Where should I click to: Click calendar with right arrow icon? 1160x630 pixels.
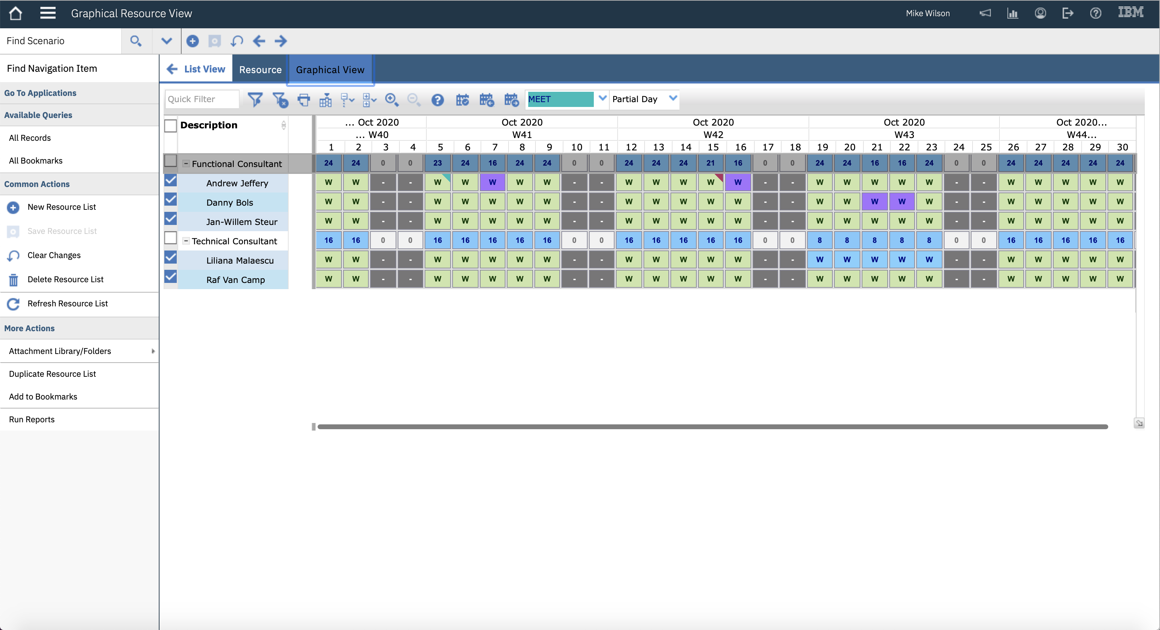pyautogui.click(x=512, y=99)
